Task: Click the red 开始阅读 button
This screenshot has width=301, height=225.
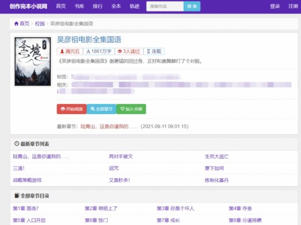Action: coord(72,109)
